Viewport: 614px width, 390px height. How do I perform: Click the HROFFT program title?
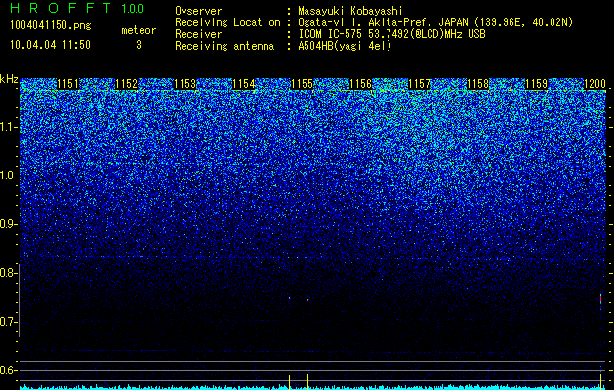[x=61, y=8]
